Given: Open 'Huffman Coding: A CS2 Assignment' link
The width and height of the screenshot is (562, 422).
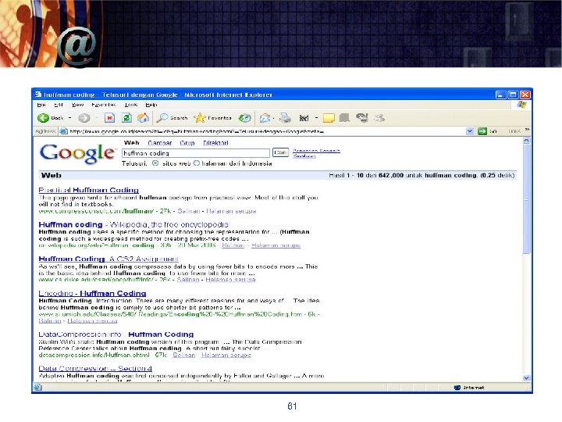Looking at the screenshot, I should pos(108,259).
